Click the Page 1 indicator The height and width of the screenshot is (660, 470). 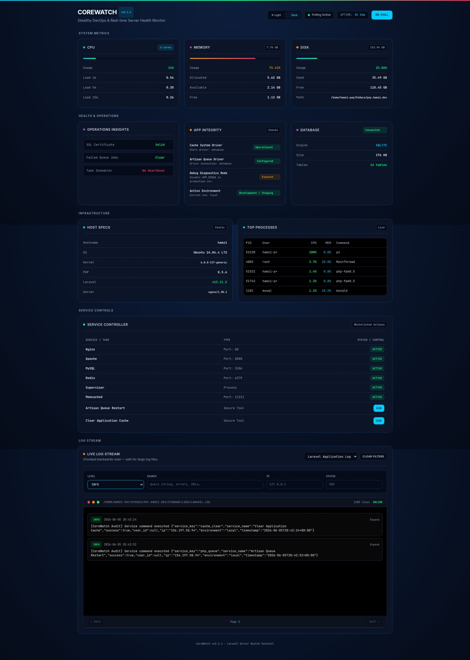click(235, 622)
